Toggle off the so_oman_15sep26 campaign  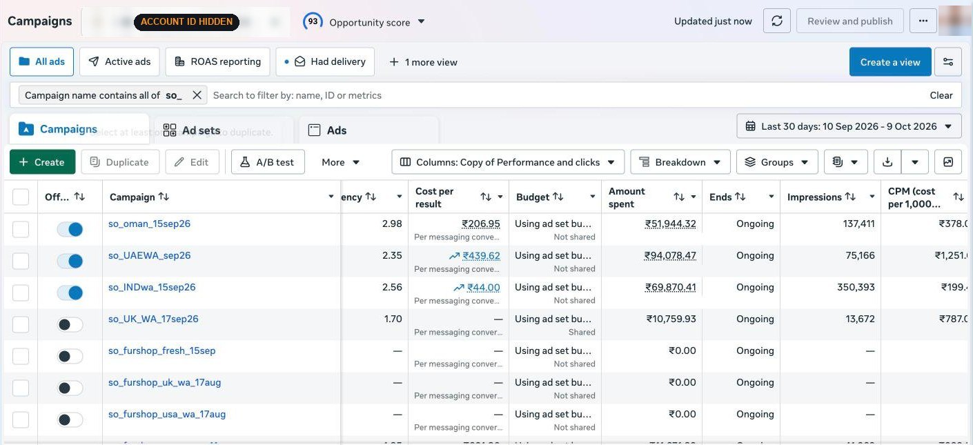click(x=70, y=229)
